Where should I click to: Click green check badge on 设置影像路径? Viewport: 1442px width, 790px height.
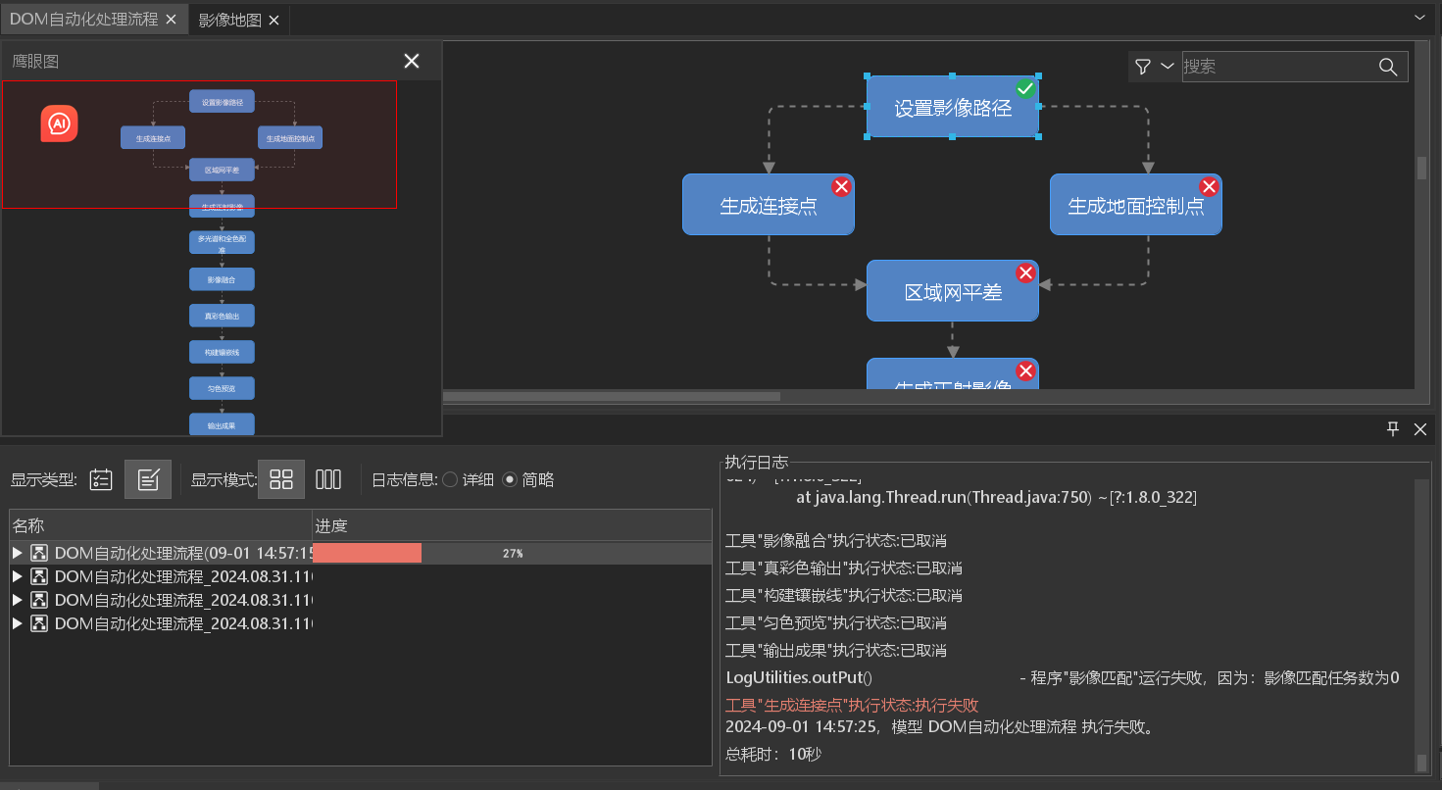(1025, 89)
